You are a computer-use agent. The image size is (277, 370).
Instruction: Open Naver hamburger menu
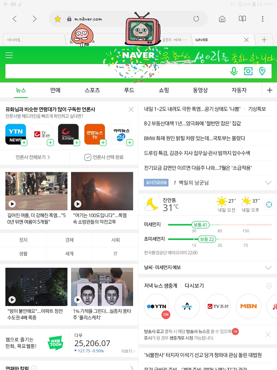[x=9, y=55]
